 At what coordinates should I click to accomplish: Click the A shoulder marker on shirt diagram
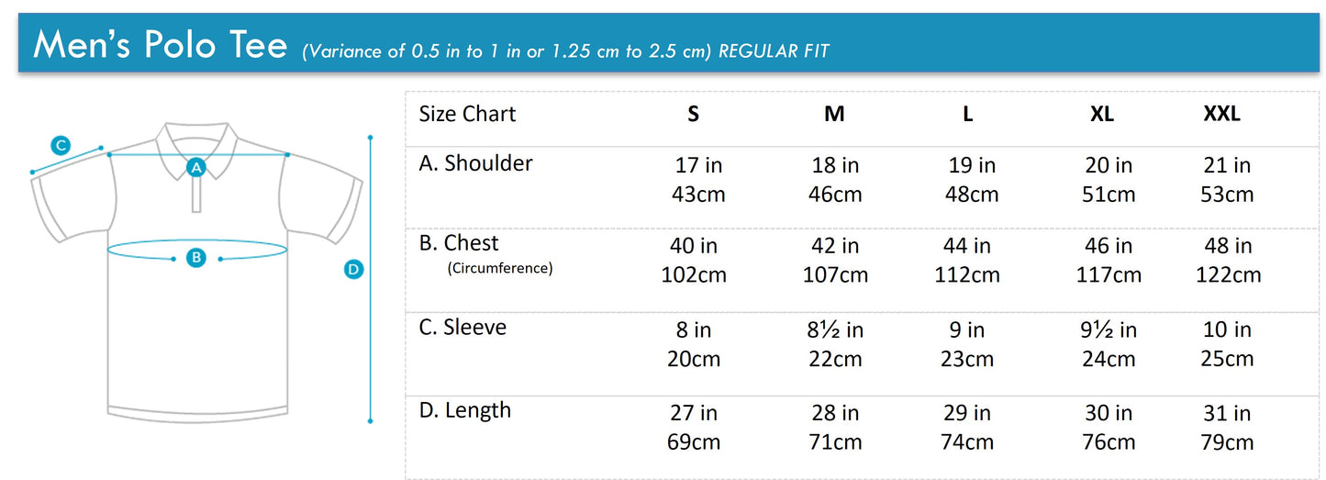pyautogui.click(x=195, y=167)
